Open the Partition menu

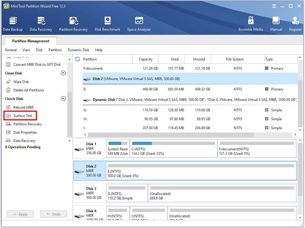(x=55, y=50)
